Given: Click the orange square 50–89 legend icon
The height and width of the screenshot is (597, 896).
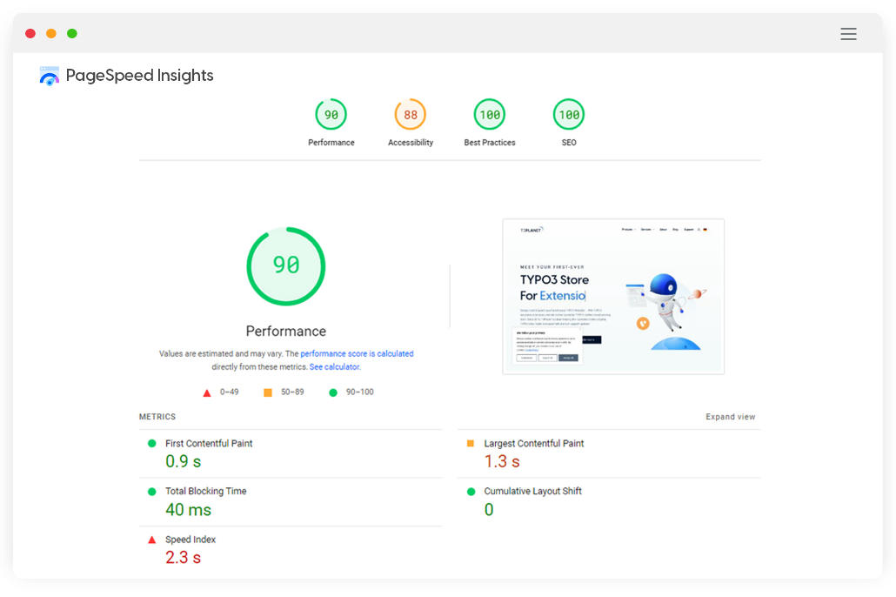Looking at the screenshot, I should pos(267,392).
